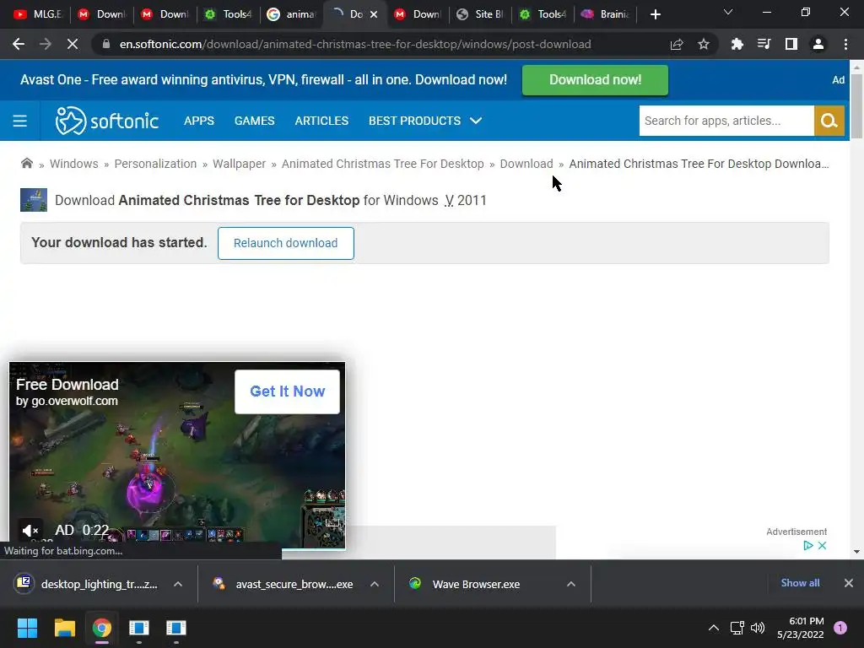864x648 pixels.
Task: Show hidden system tray icons
Action: tap(714, 628)
